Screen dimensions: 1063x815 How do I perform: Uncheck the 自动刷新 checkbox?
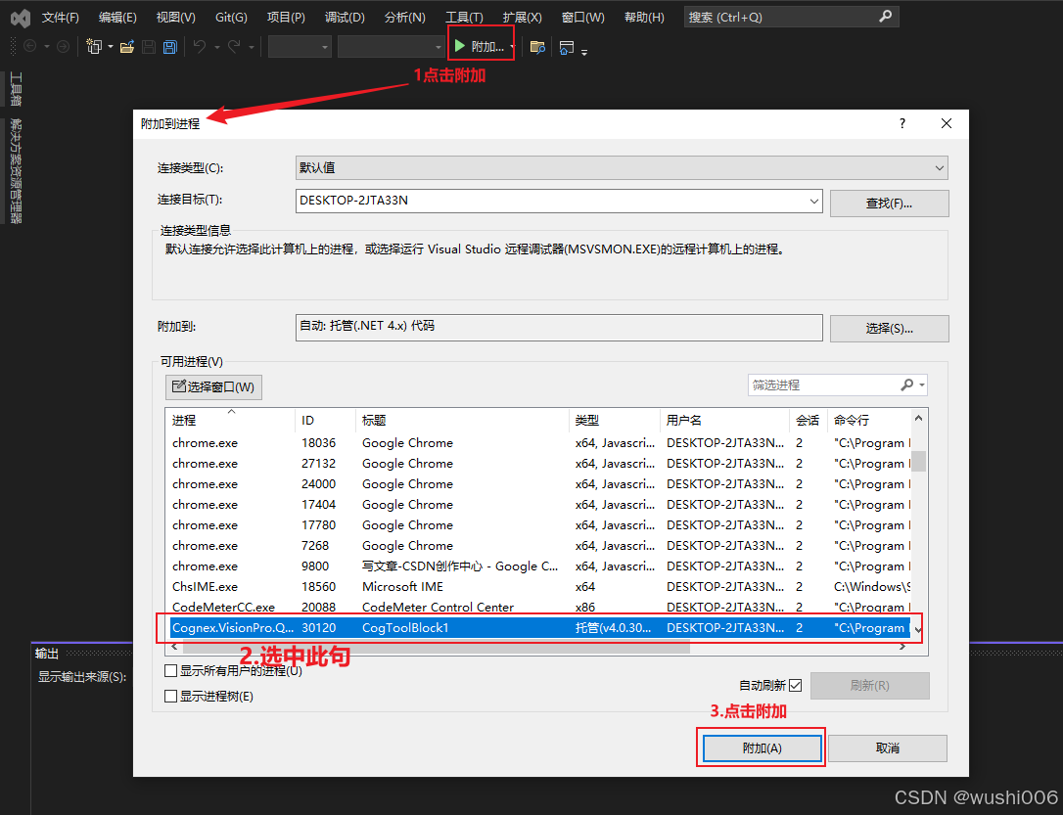(x=795, y=685)
